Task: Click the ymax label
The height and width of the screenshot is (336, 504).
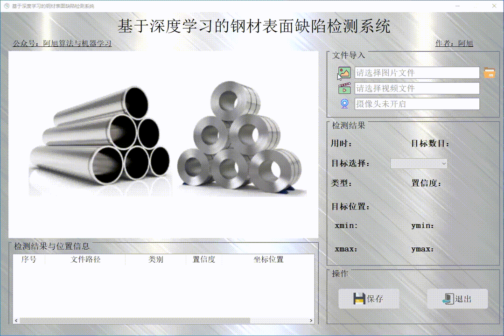Action: tap(423, 249)
